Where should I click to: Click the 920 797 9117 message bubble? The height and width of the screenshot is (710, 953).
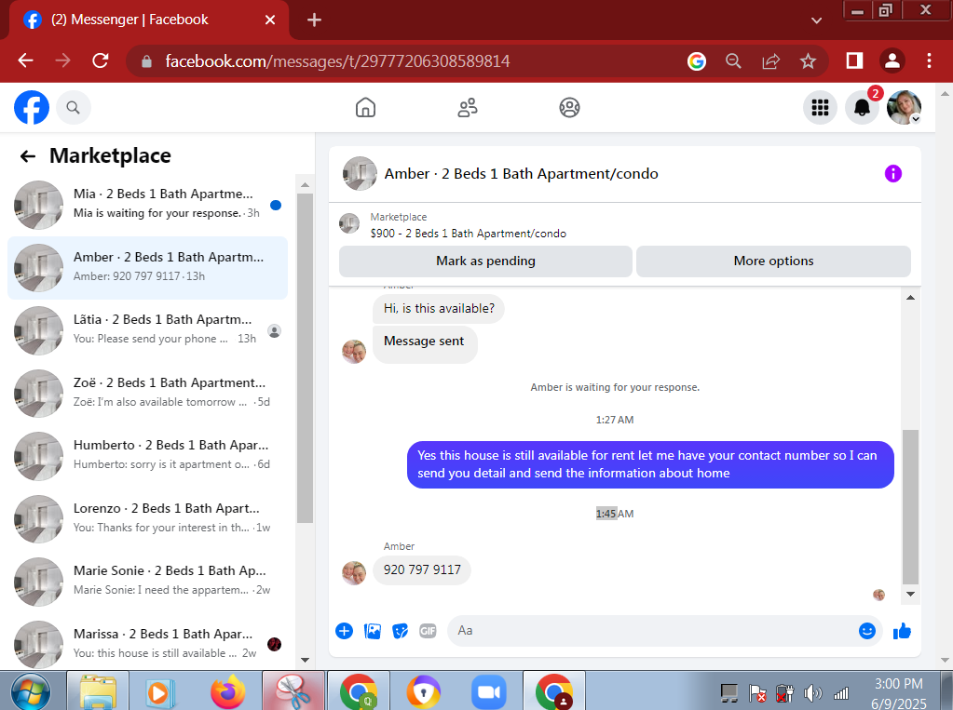pos(422,570)
